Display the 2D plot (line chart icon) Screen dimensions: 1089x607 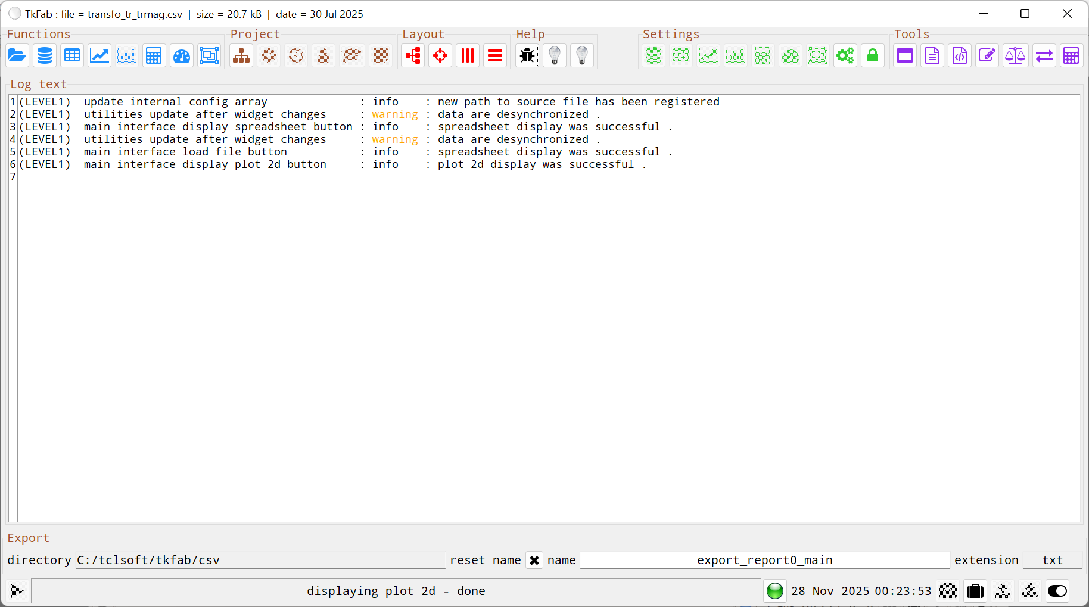[99, 55]
